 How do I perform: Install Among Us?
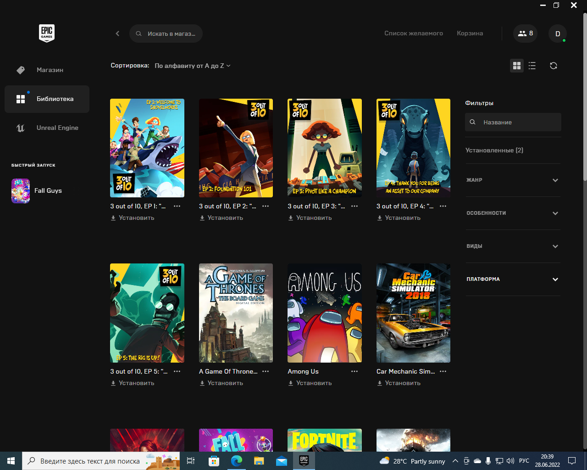tap(310, 383)
